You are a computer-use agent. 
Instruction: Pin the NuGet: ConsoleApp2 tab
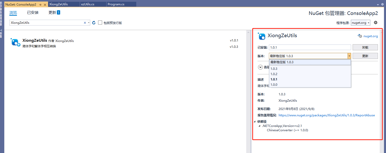[40, 5]
